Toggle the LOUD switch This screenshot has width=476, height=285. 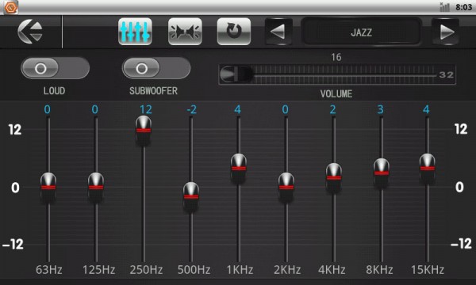pos(55,68)
